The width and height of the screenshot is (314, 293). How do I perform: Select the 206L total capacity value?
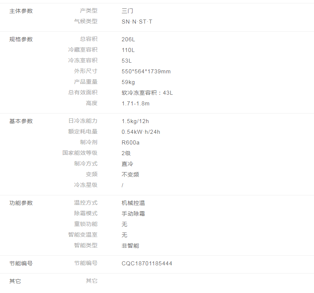(128, 39)
